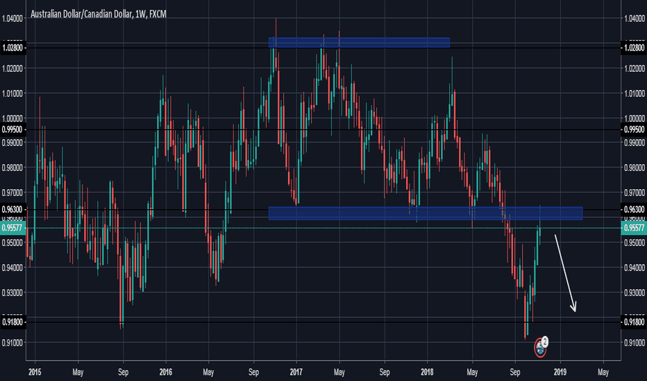Click the 1.00000 price on the left axis
This screenshot has height=381, width=647.
tap(12, 118)
